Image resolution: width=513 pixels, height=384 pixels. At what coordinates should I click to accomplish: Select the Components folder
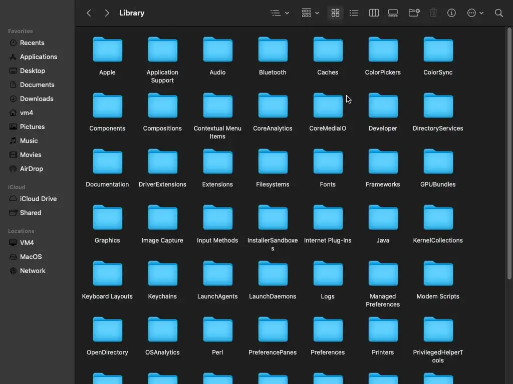107,106
